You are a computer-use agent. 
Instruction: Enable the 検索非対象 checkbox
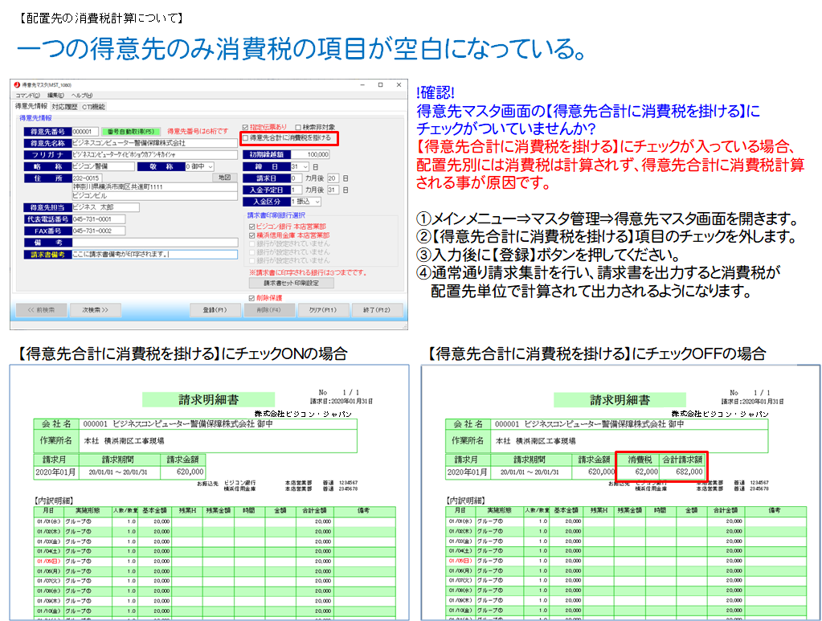(x=298, y=127)
